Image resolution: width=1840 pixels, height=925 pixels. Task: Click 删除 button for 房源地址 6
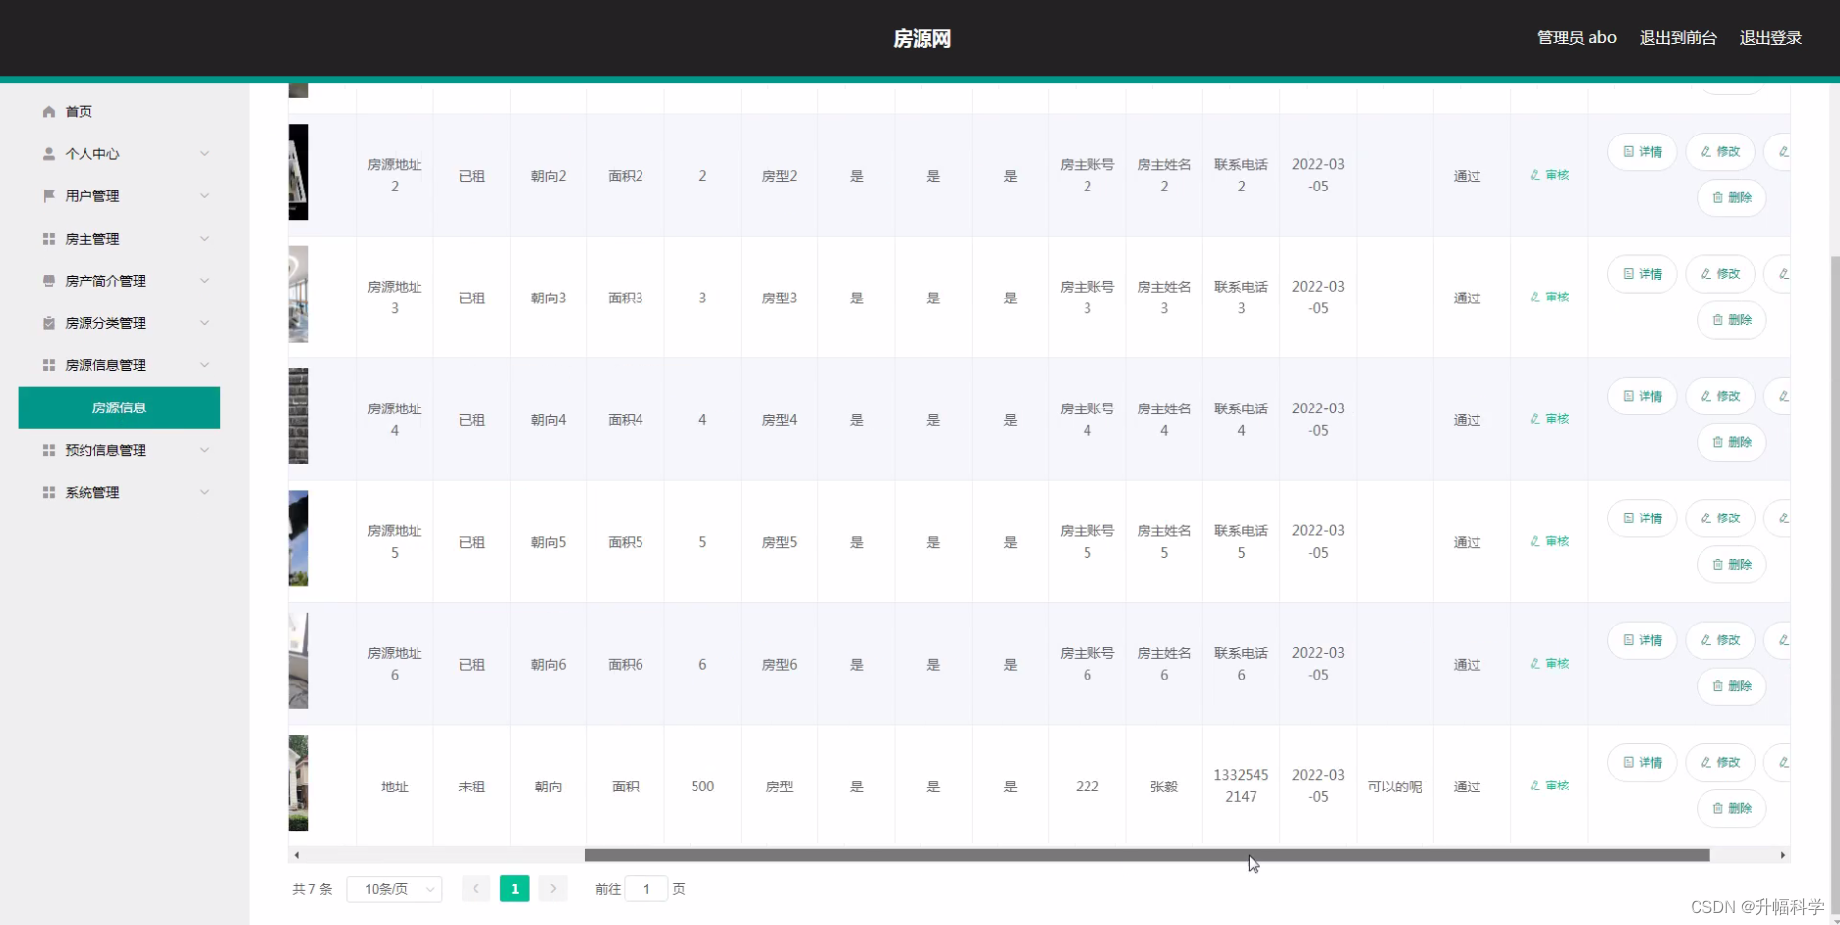tap(1732, 686)
